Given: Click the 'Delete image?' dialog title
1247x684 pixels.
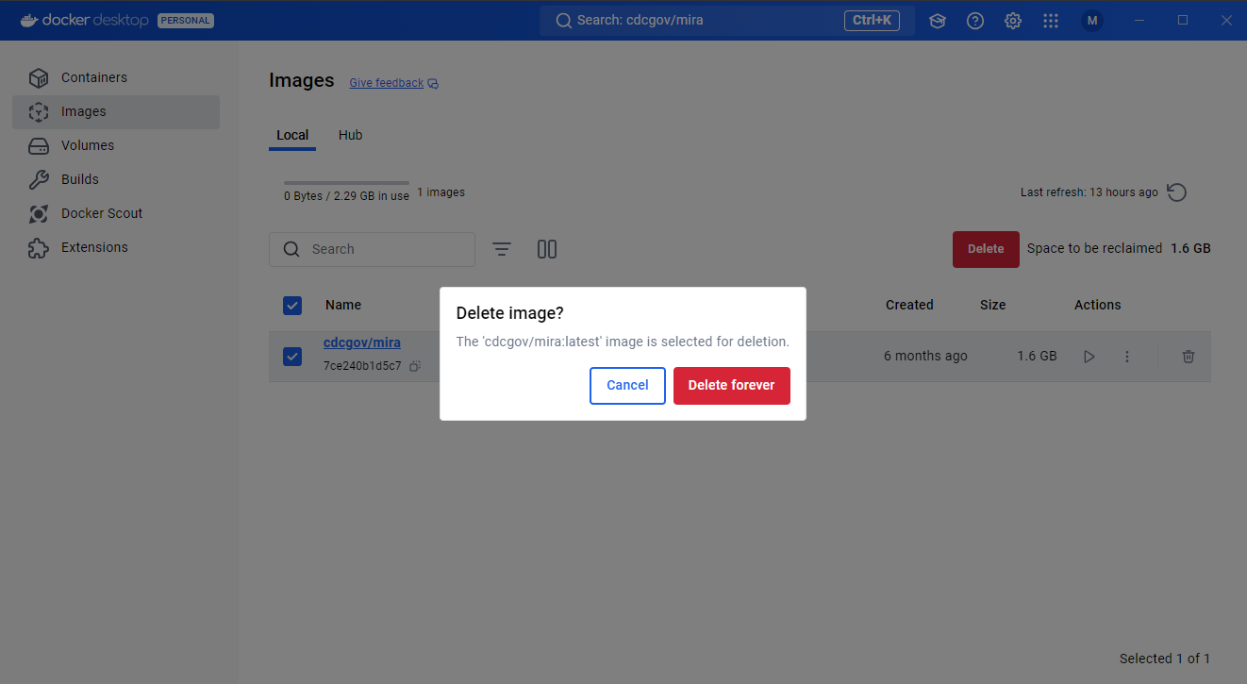Looking at the screenshot, I should click(x=510, y=313).
